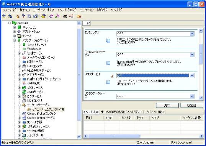Collapse the domain1 tree node
The width and height of the screenshot is (206, 146).
[x=9, y=23]
